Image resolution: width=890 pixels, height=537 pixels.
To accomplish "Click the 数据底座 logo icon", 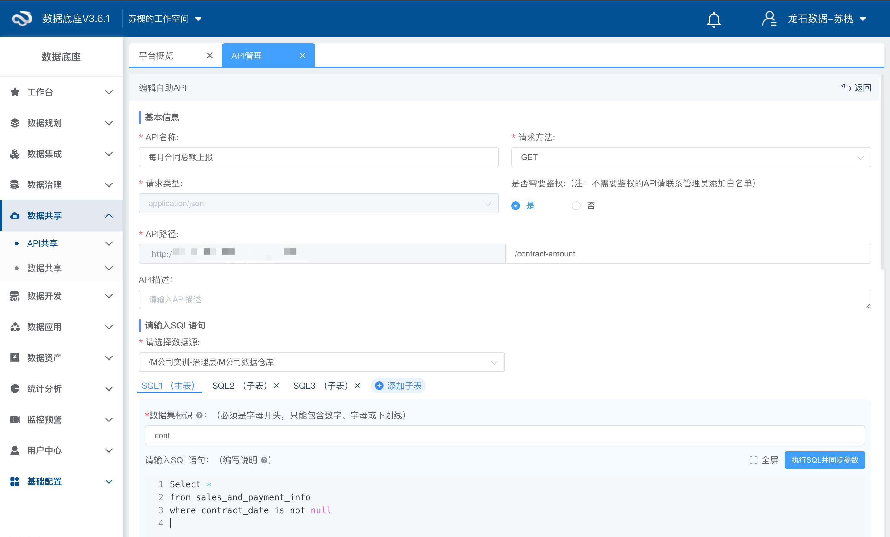I will 22,19.
